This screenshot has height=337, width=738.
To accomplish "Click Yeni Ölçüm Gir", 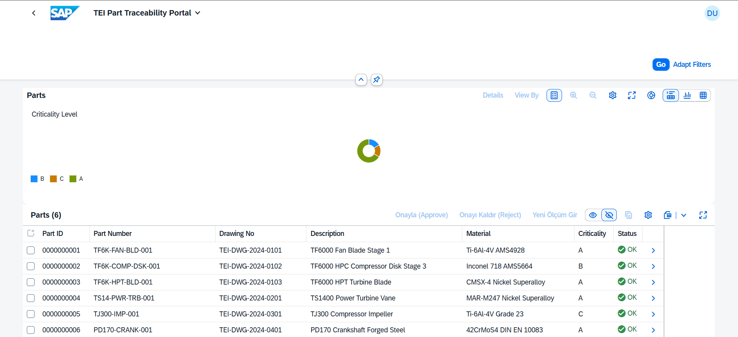I will coord(555,215).
